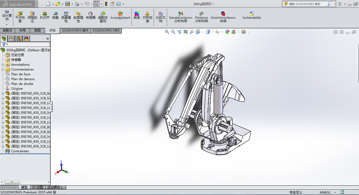Select Plan de face in tree
The image size is (359, 195).
21,74
